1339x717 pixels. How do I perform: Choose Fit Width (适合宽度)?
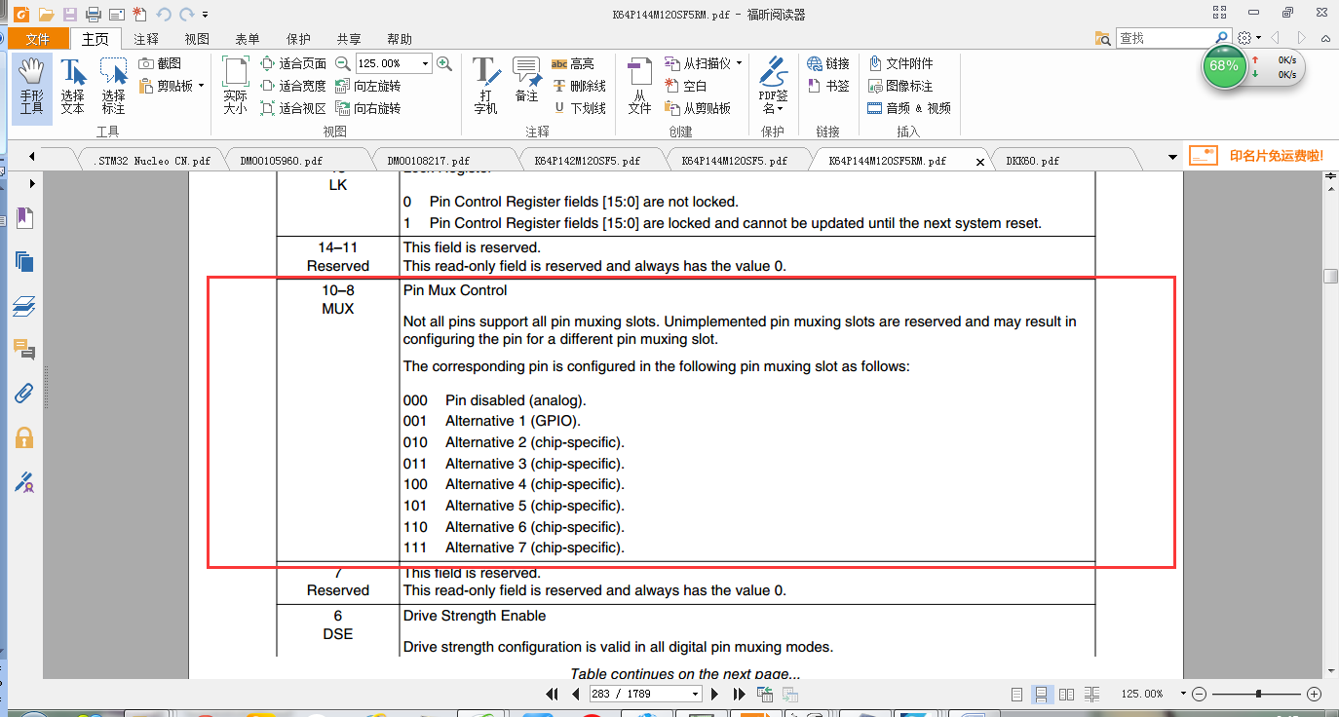(x=293, y=86)
